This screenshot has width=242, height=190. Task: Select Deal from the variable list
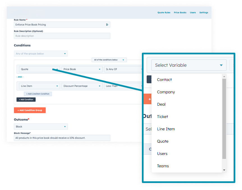click(x=161, y=104)
